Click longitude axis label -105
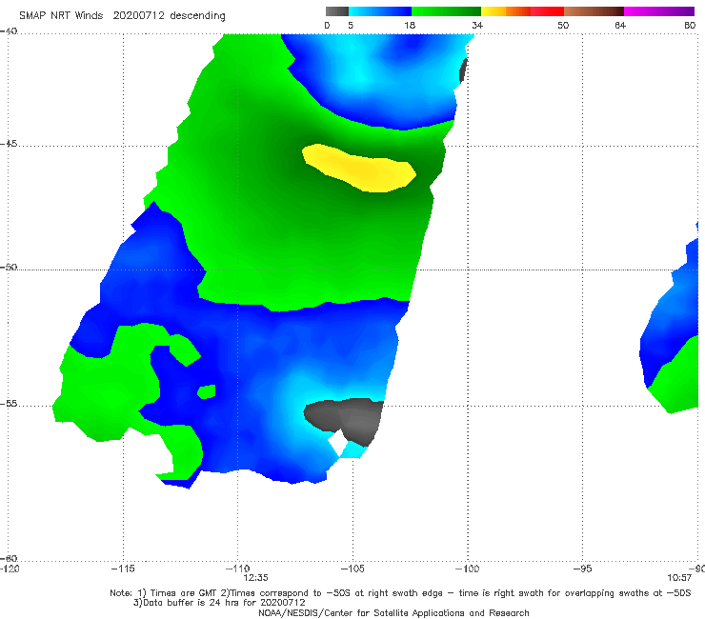 352,569
